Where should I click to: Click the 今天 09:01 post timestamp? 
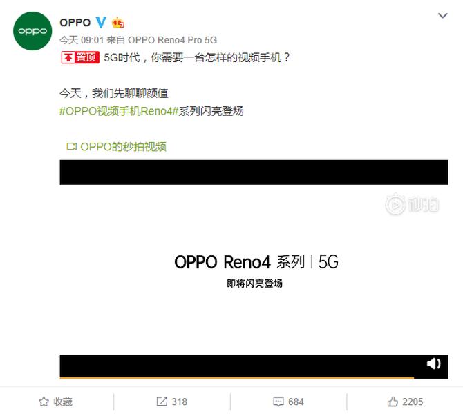82,40
